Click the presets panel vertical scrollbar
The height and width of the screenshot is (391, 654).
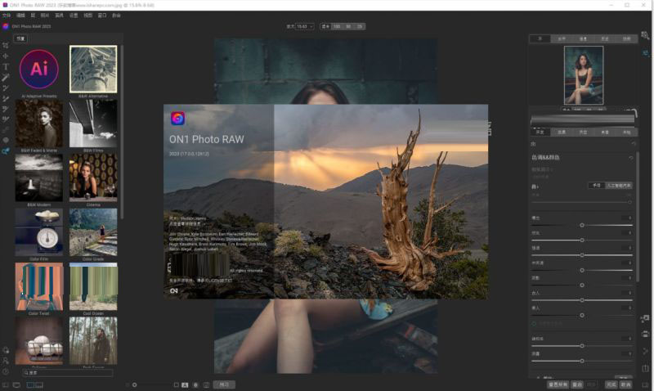122,132
